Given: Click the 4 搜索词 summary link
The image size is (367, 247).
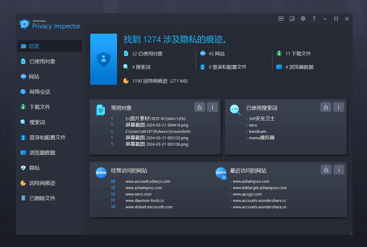Looking at the screenshot, I should (141, 67).
